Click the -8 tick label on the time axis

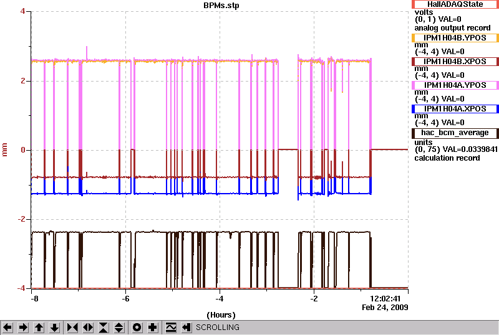pos(34,299)
